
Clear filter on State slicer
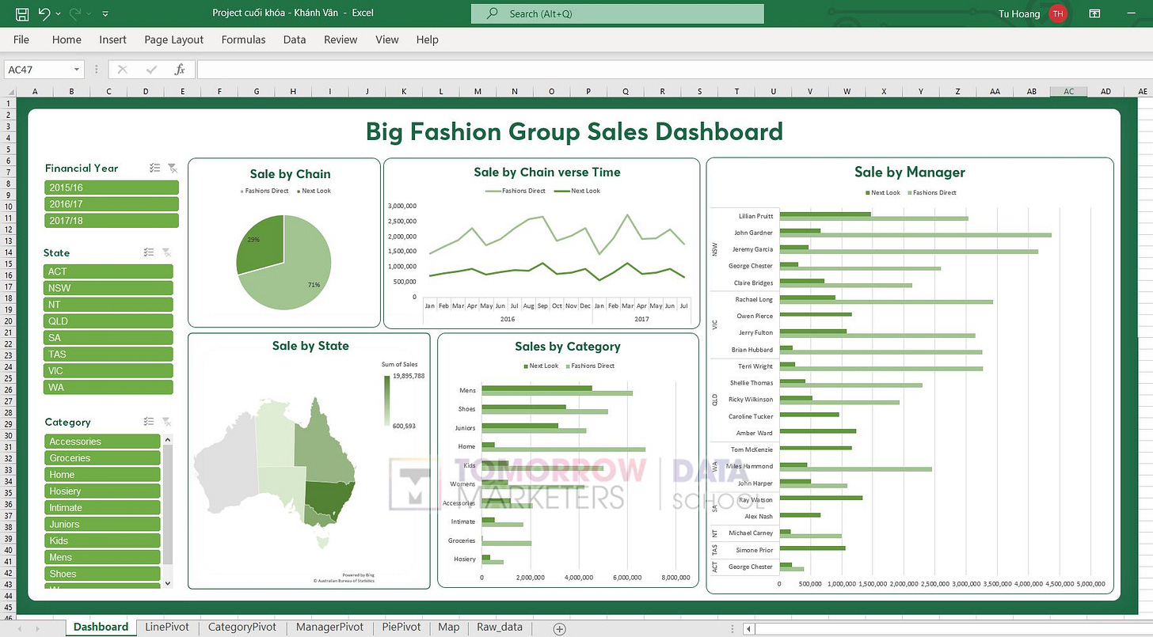(x=166, y=252)
